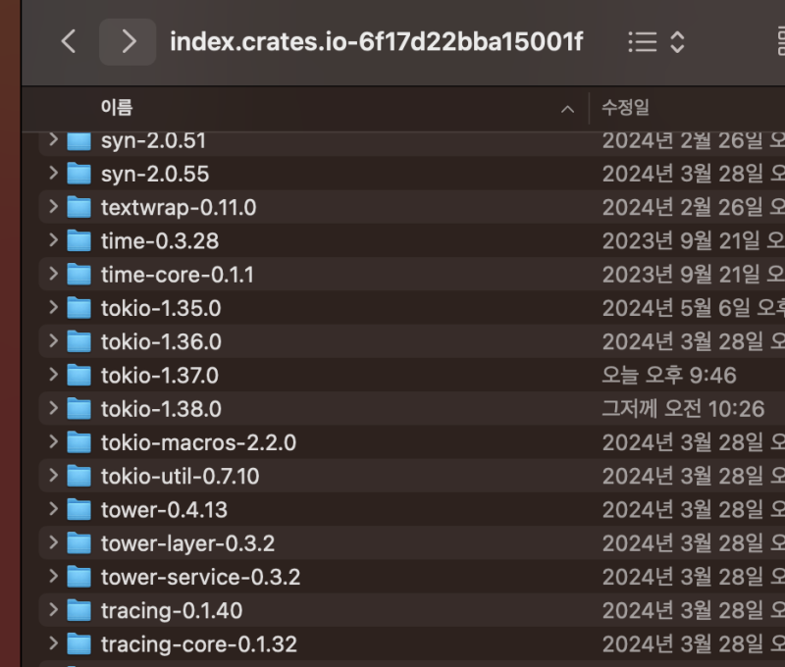The height and width of the screenshot is (667, 785).
Task: Expand the time-0.3.28 folder disclosure arrow
Action: pos(53,241)
